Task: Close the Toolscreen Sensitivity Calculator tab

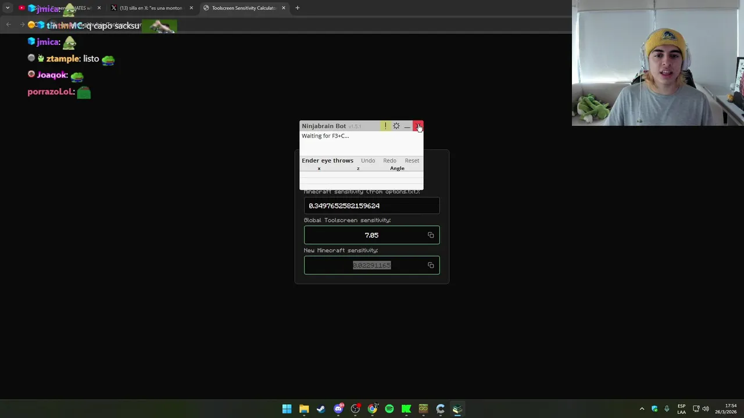Action: 284,8
